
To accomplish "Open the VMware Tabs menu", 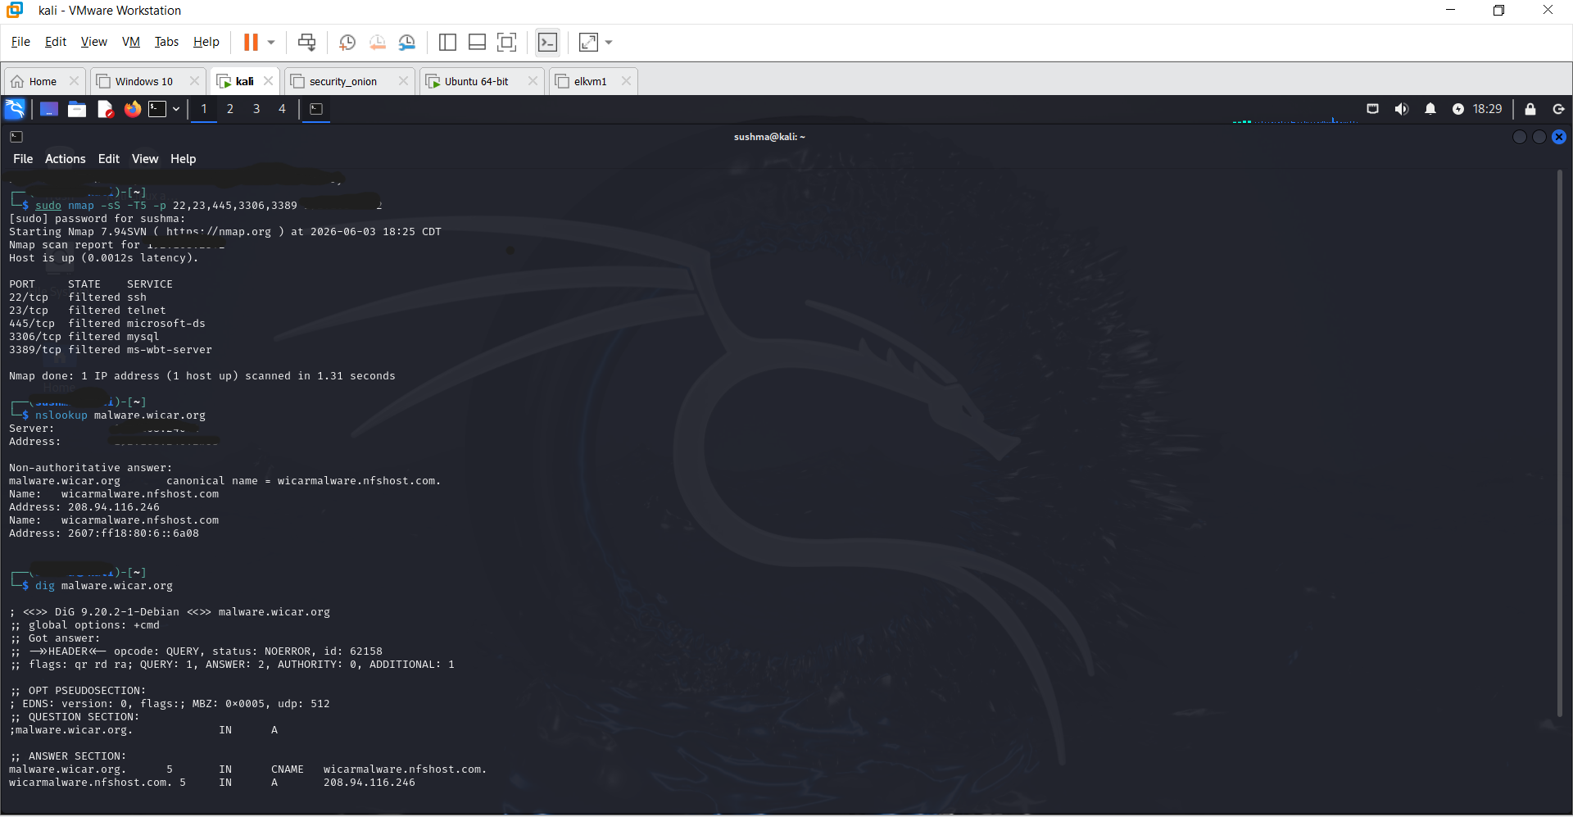I will click(166, 42).
